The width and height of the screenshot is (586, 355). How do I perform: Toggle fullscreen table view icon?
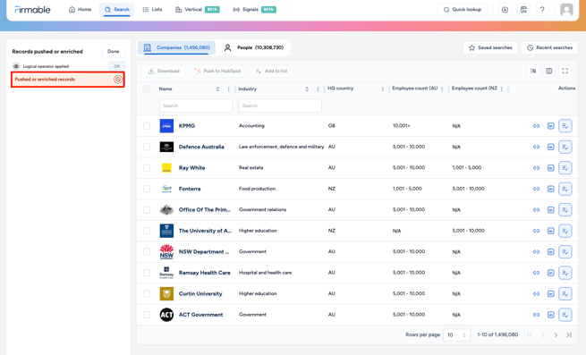click(565, 71)
